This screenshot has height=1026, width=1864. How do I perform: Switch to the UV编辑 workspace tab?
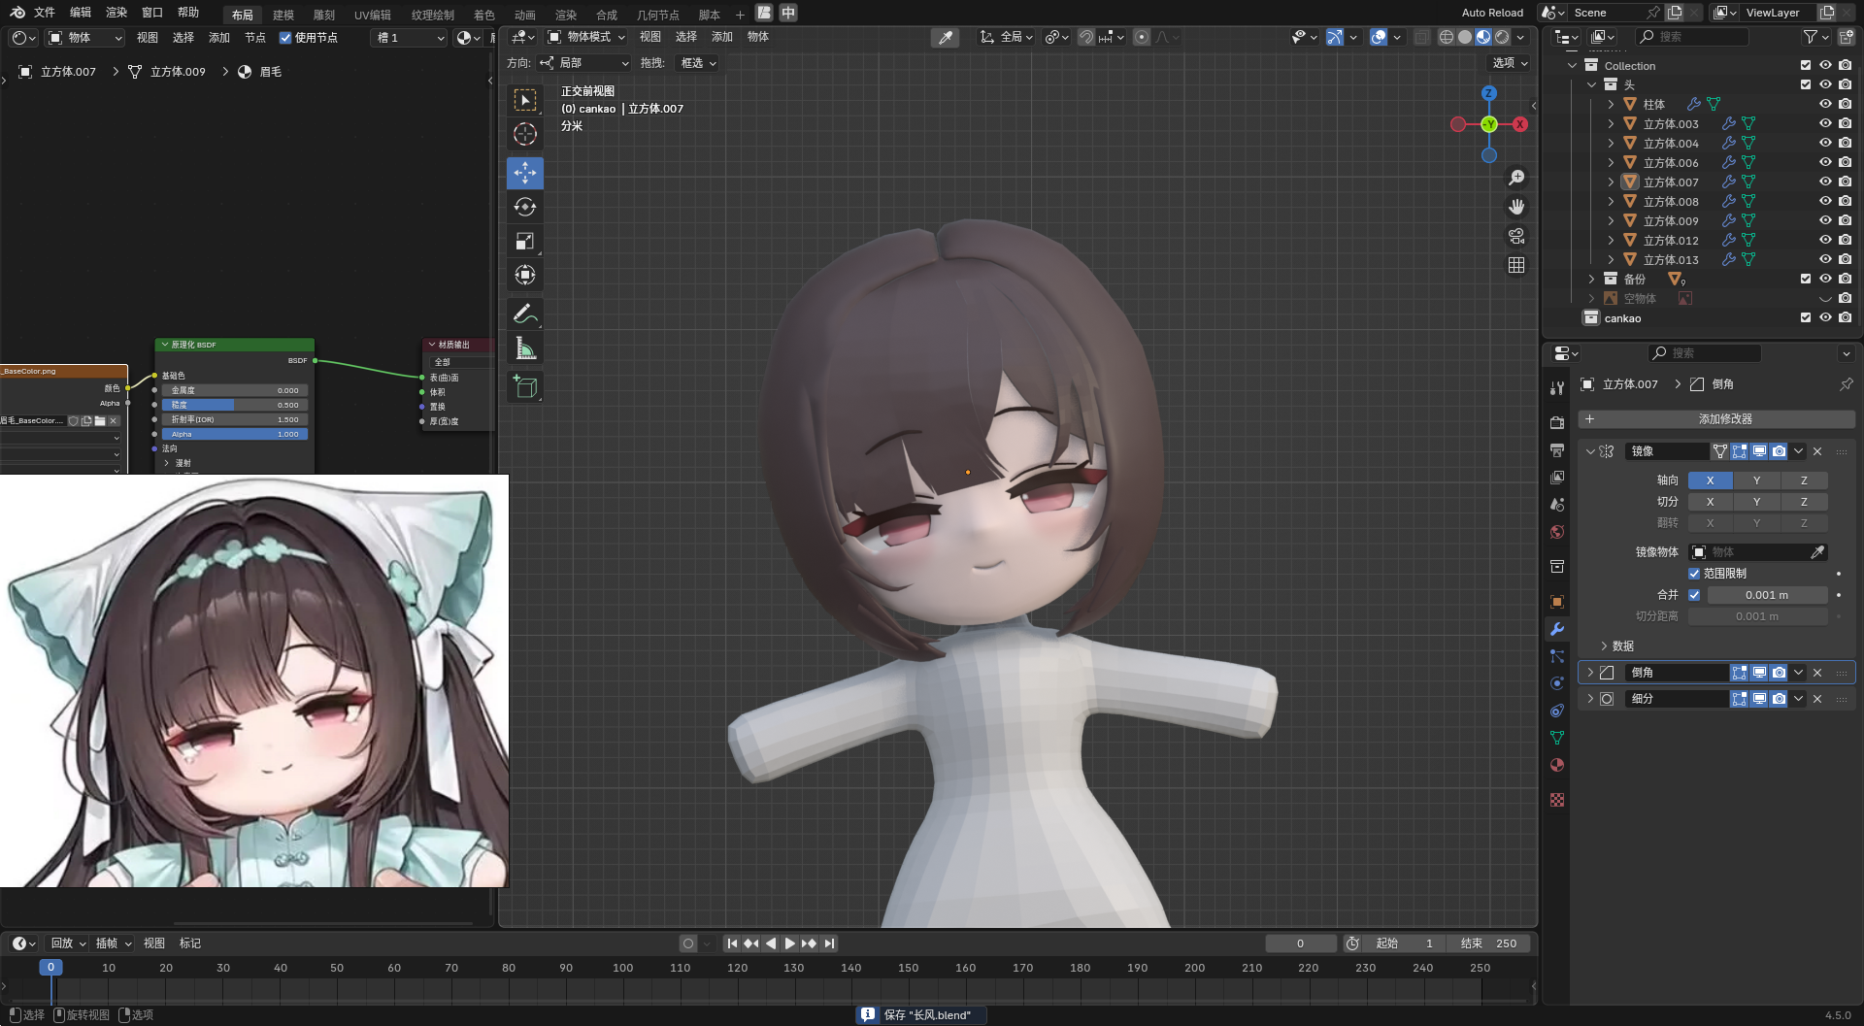pyautogui.click(x=372, y=15)
